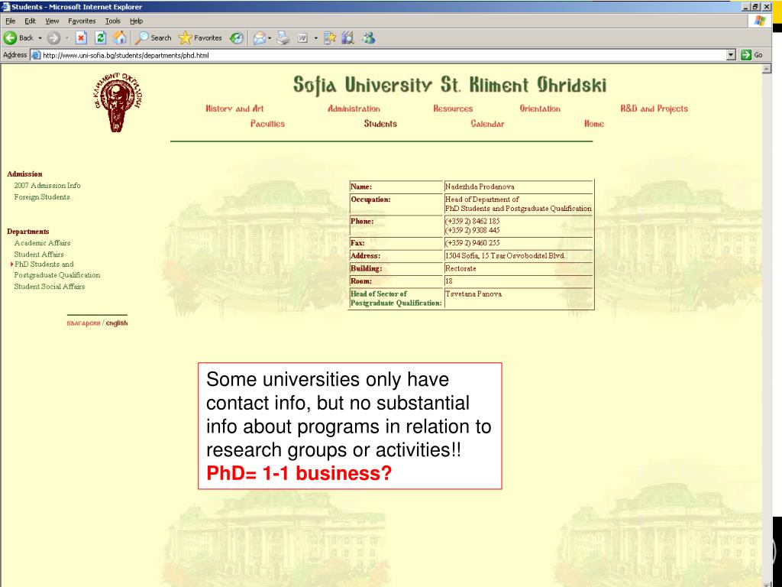Open the Edit menu

tap(31, 21)
